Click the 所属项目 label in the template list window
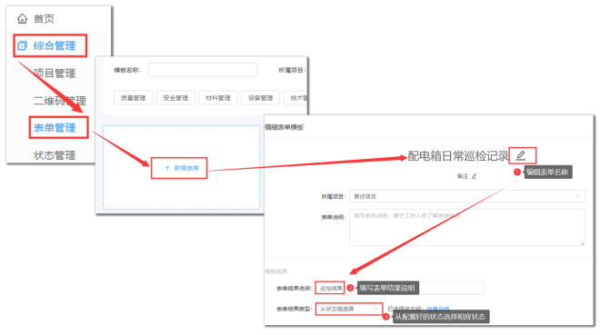Image resolution: width=600 pixels, height=335 pixels. click(x=292, y=70)
